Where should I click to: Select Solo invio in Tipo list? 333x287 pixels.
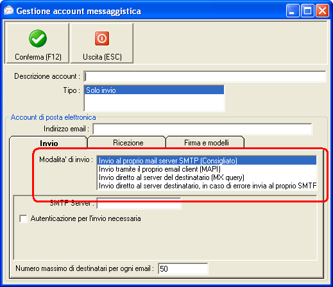[x=154, y=90]
